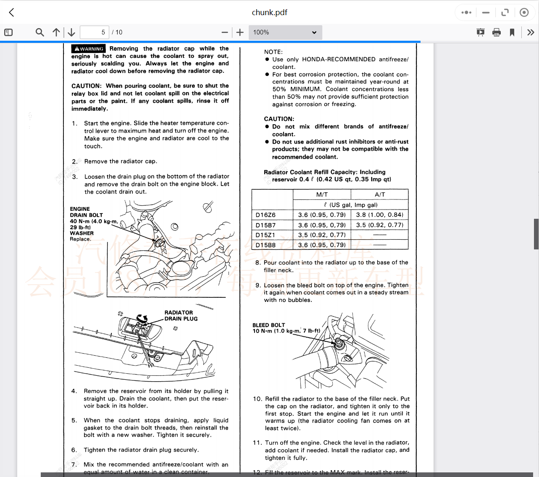Go to the next page
The height and width of the screenshot is (477, 539).
pyautogui.click(x=71, y=32)
